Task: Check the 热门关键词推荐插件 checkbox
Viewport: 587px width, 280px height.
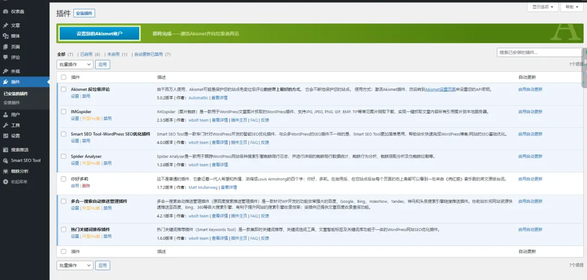Action: (x=63, y=229)
